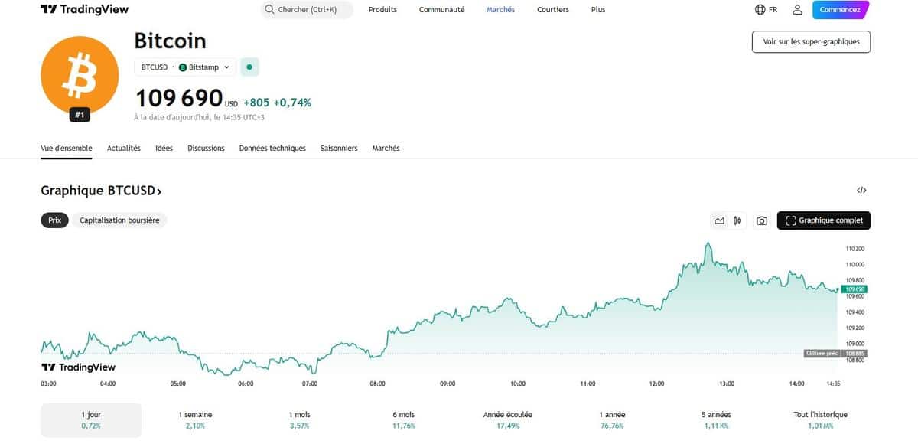The height and width of the screenshot is (444, 918).
Task: Open the Produits menu
Action: click(x=382, y=10)
